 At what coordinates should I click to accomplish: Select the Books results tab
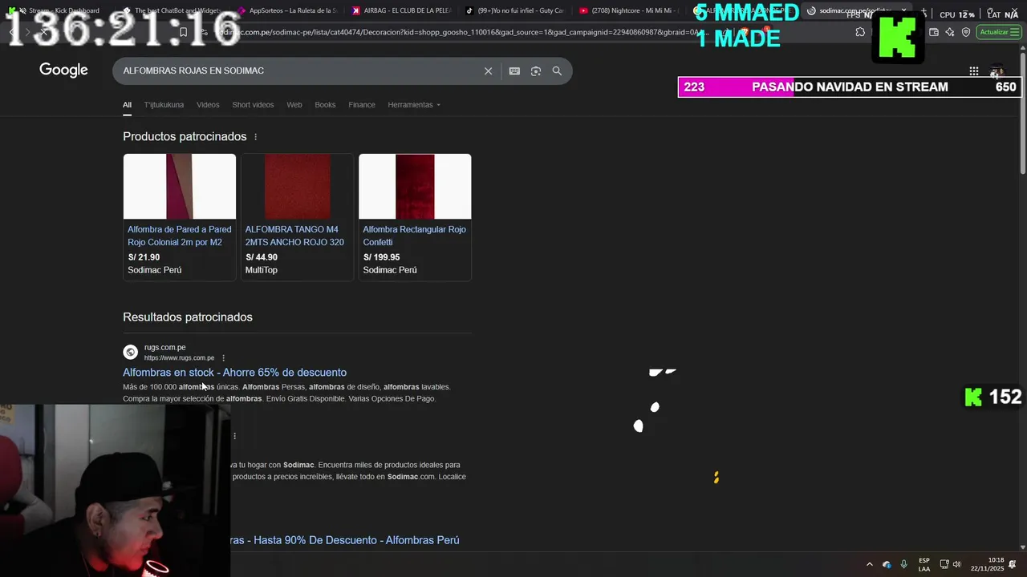[325, 105]
